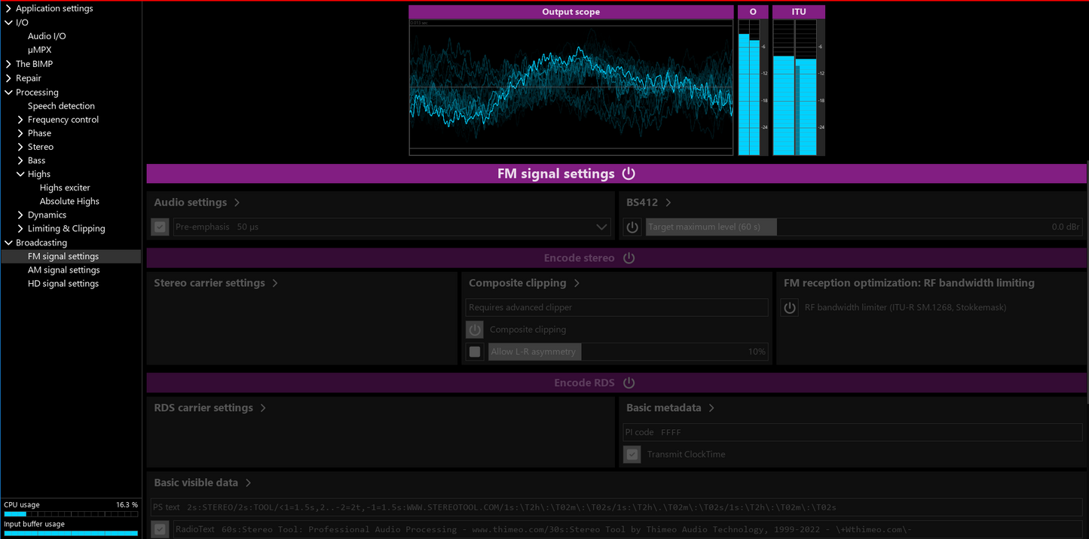This screenshot has width=1089, height=539.
Task: Click the BS412 power icon
Action: pyautogui.click(x=632, y=227)
